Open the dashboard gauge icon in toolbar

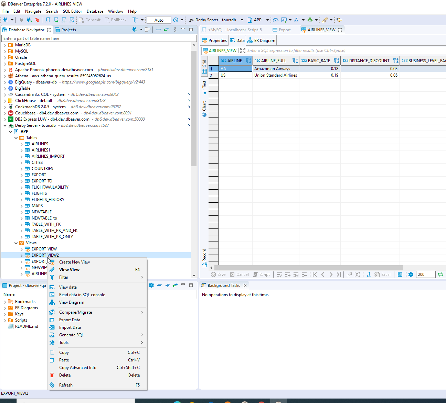click(276, 20)
